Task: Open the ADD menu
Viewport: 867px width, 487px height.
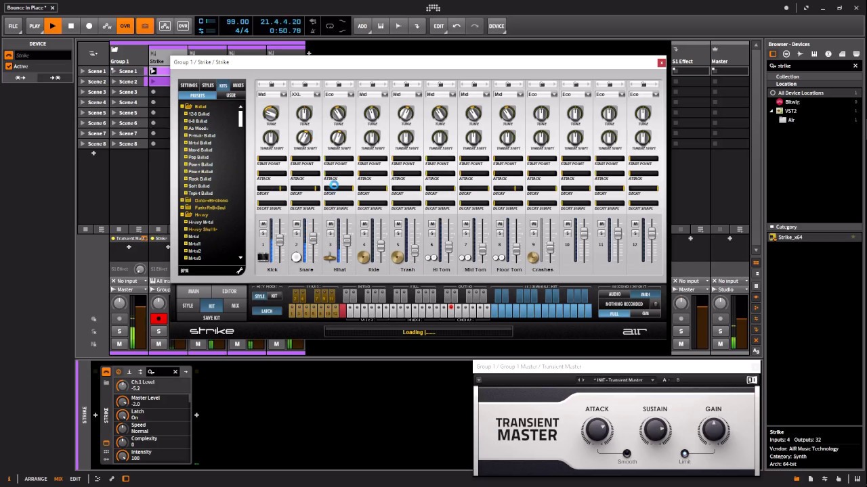Action: pos(362,26)
